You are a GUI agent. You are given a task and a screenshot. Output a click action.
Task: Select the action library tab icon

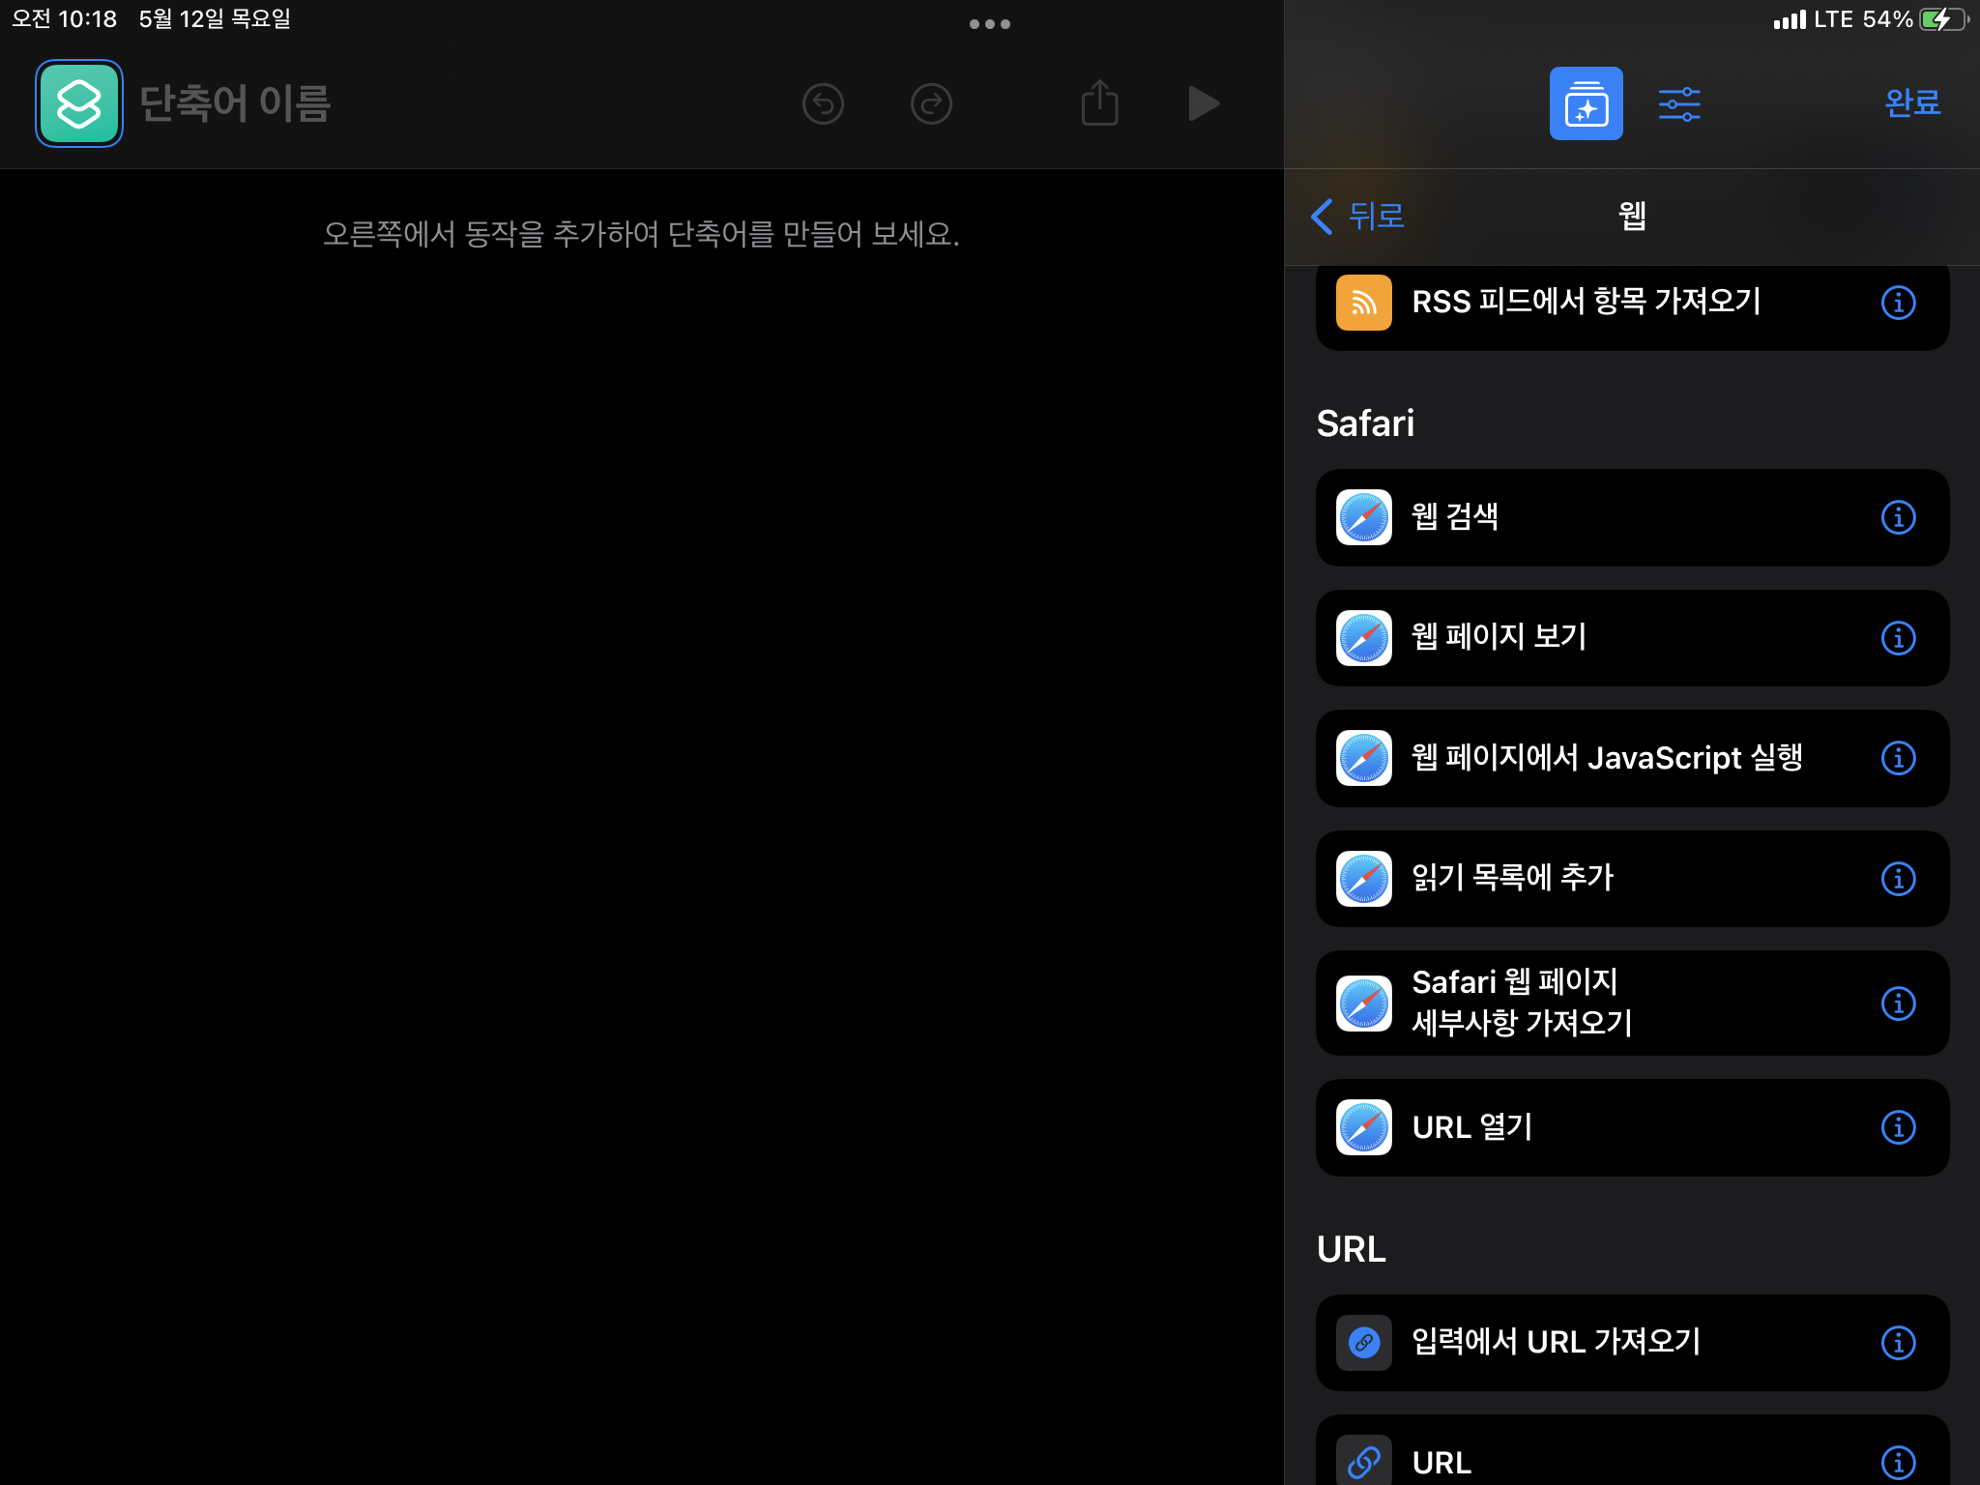1586,103
